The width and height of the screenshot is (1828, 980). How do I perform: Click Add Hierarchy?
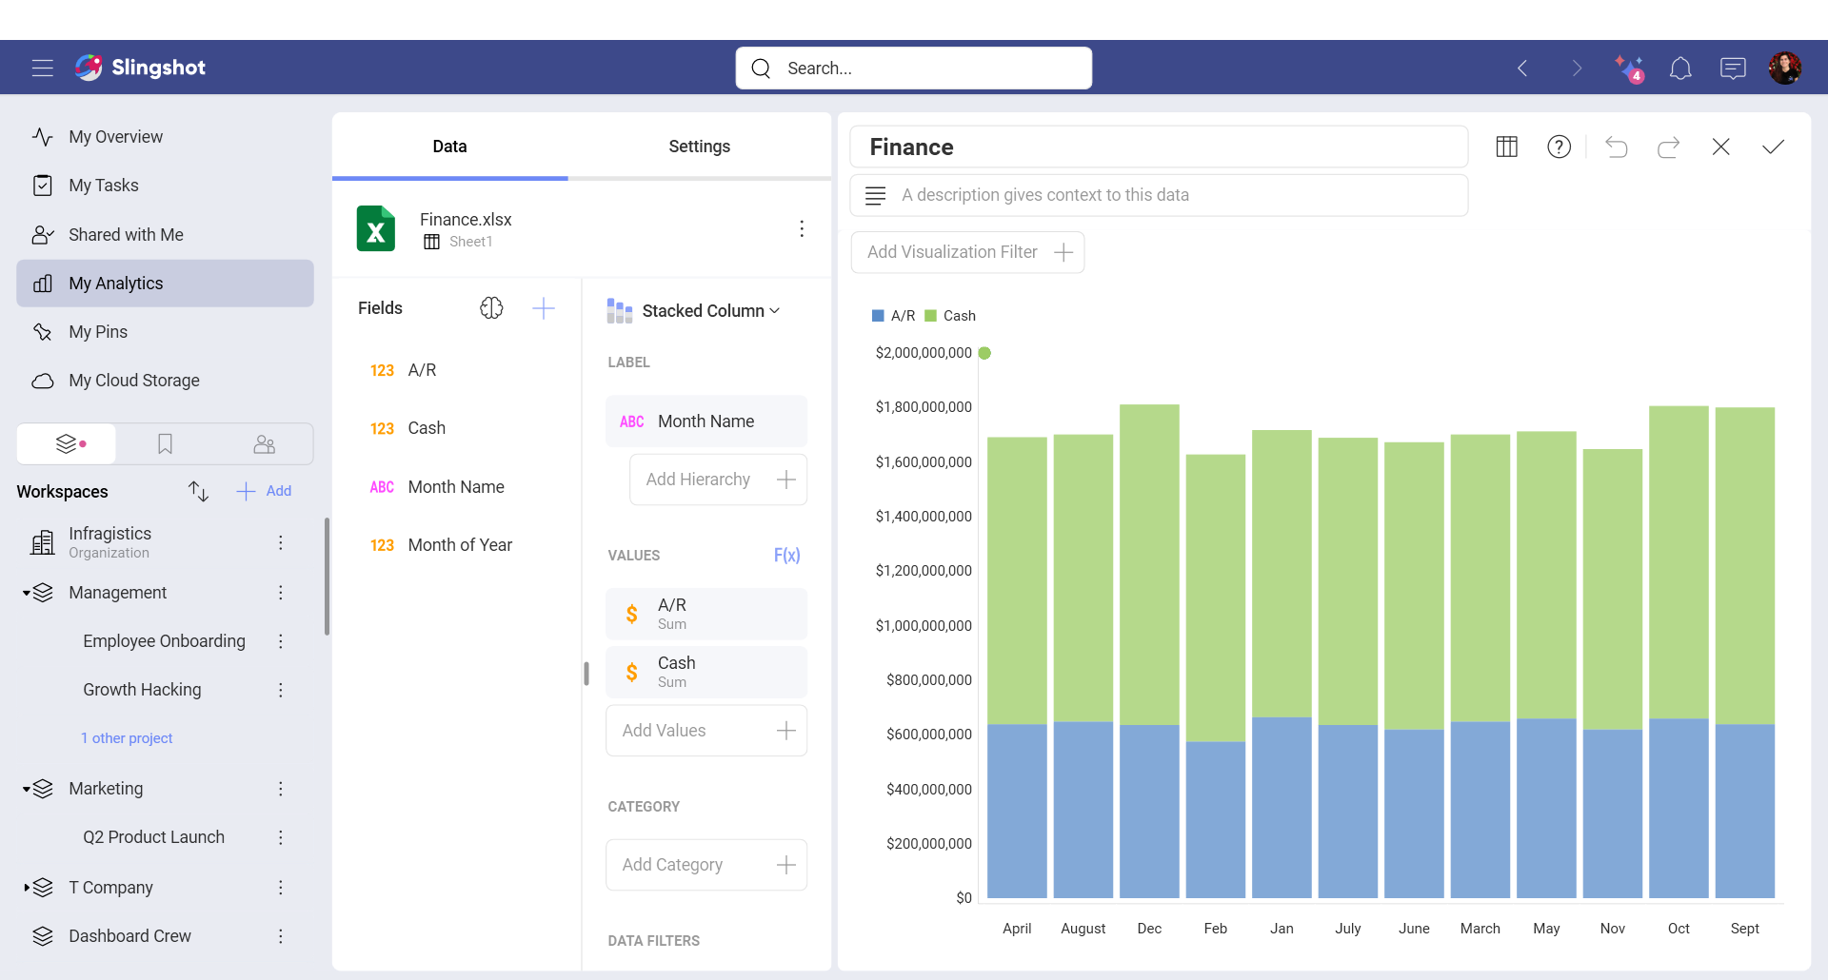click(718, 480)
